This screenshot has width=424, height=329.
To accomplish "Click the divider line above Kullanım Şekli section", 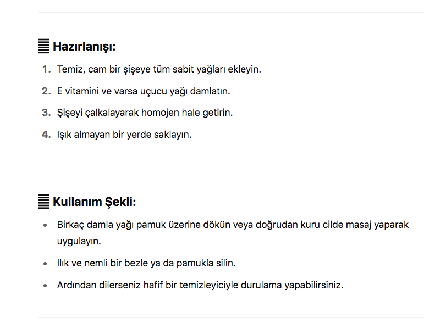I will [x=230, y=168].
